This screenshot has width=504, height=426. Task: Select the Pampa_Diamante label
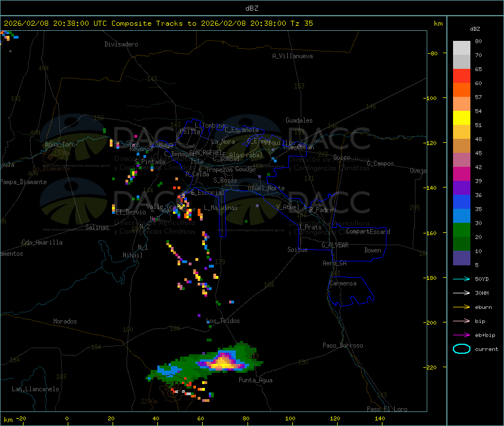(x=24, y=182)
